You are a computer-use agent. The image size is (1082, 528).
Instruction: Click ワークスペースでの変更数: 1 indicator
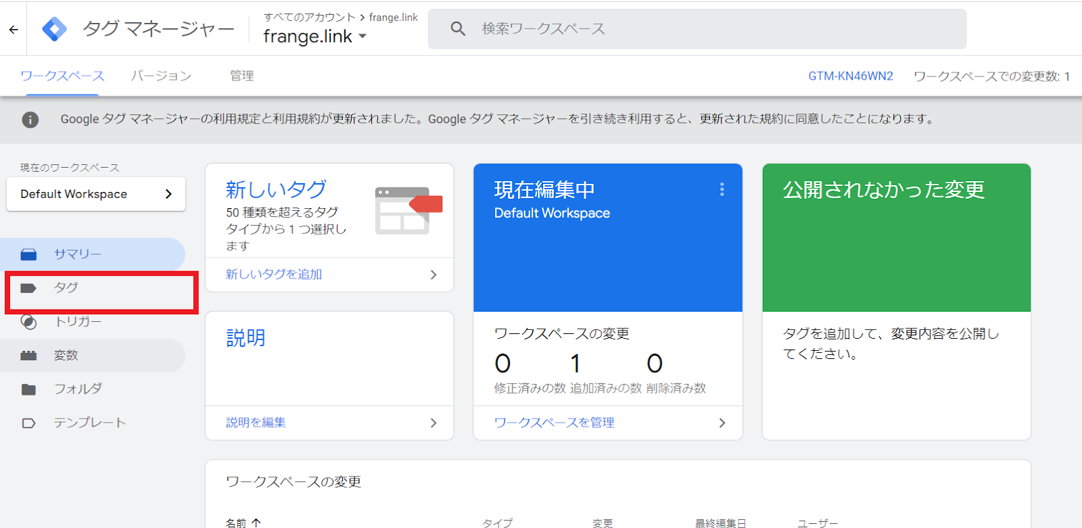coord(991,76)
